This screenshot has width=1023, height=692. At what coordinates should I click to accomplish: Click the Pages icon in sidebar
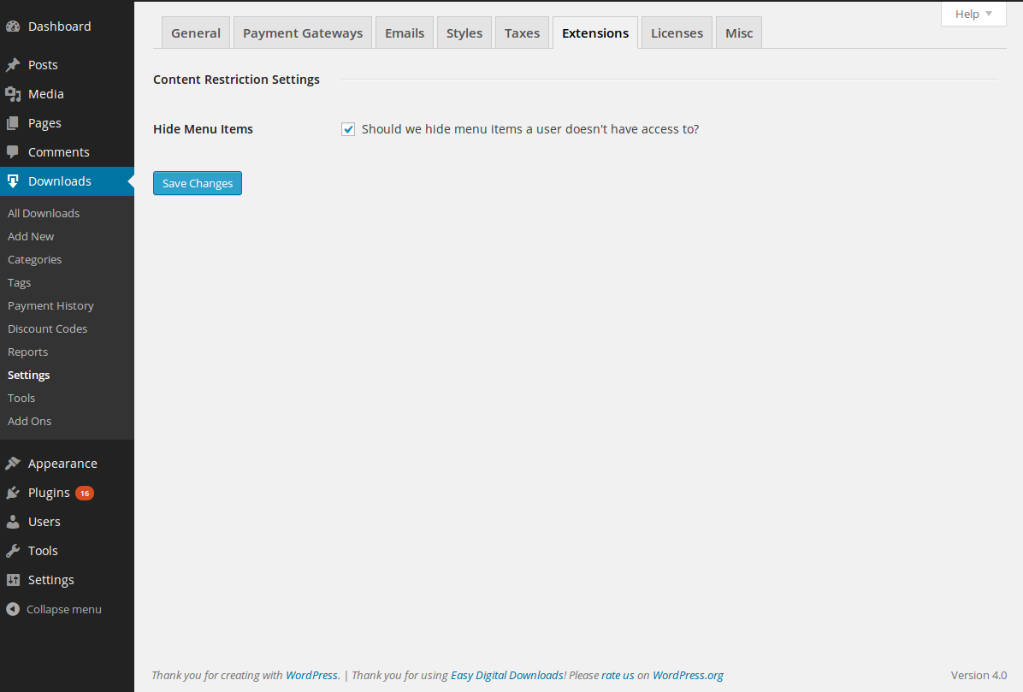(x=13, y=123)
